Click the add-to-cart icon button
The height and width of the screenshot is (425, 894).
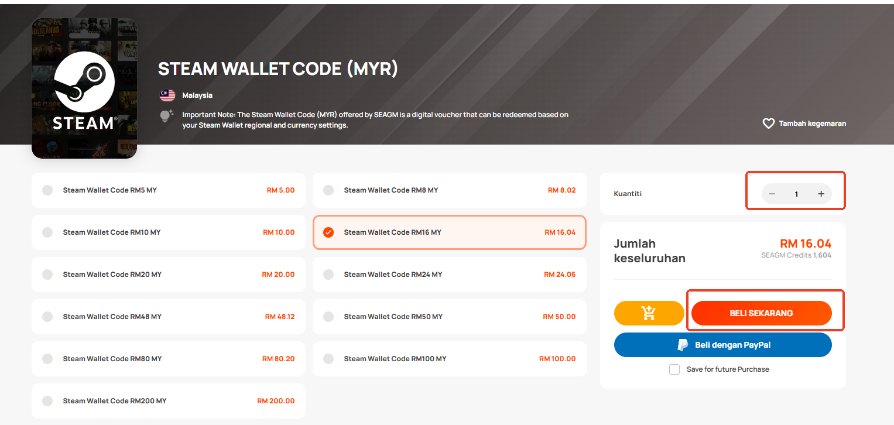pyautogui.click(x=649, y=313)
